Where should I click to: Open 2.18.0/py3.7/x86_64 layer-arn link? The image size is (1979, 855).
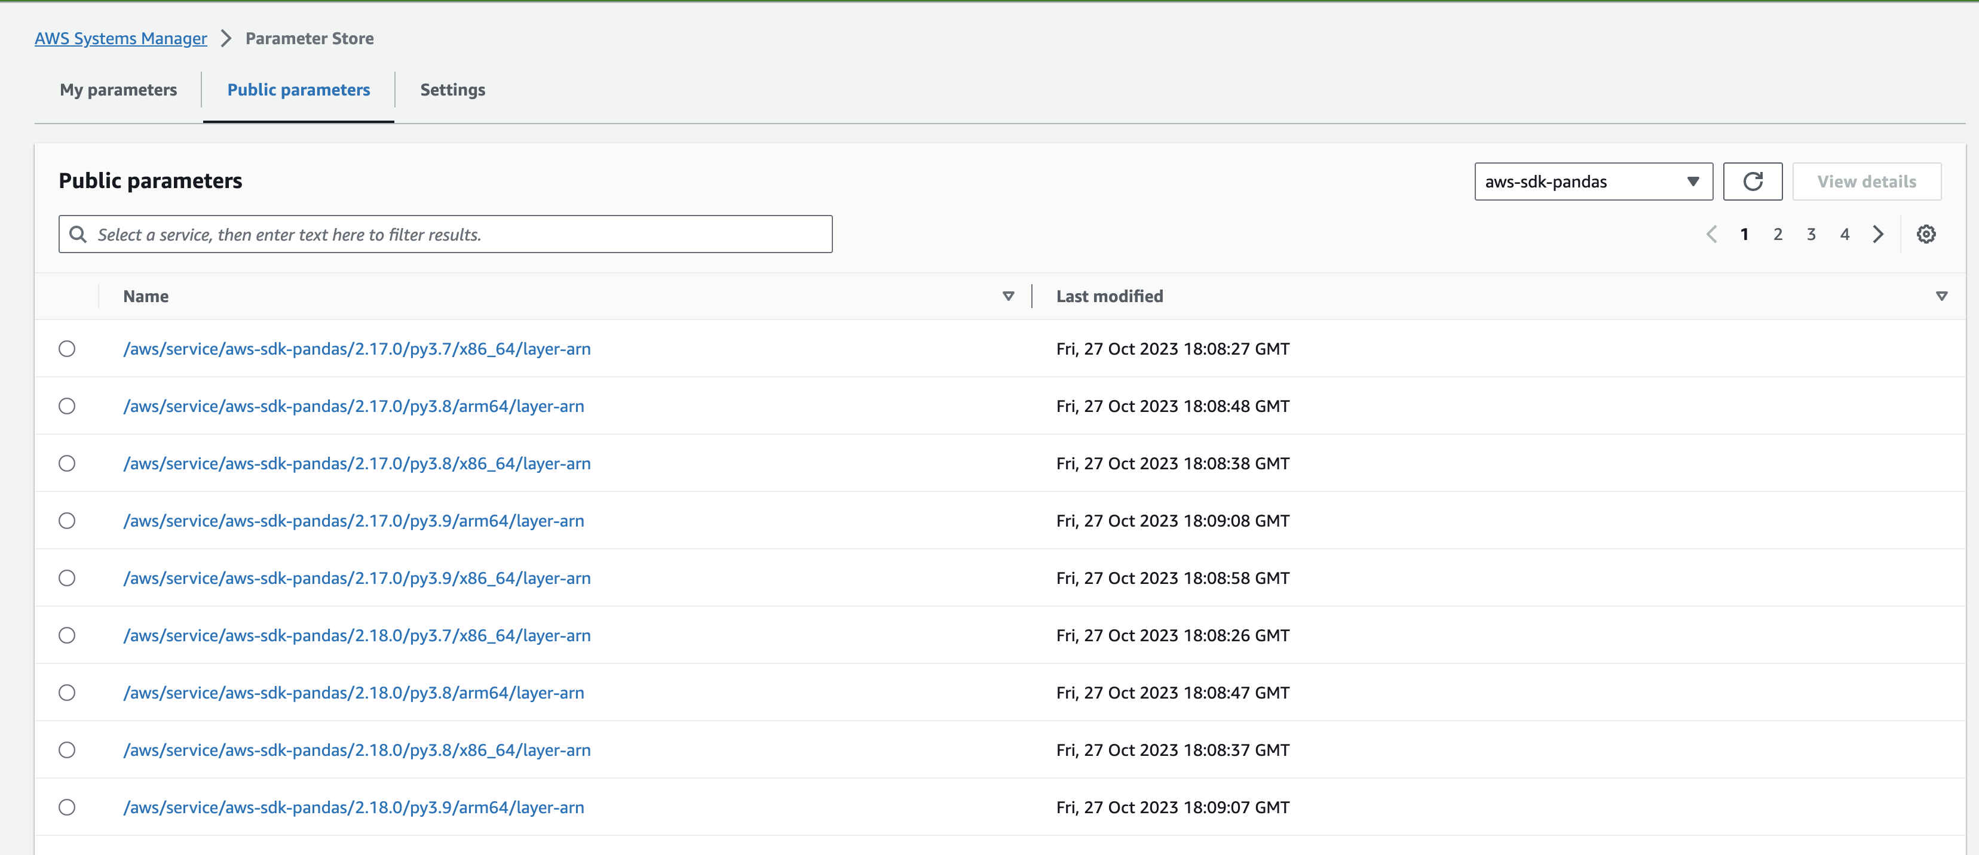pyautogui.click(x=357, y=635)
